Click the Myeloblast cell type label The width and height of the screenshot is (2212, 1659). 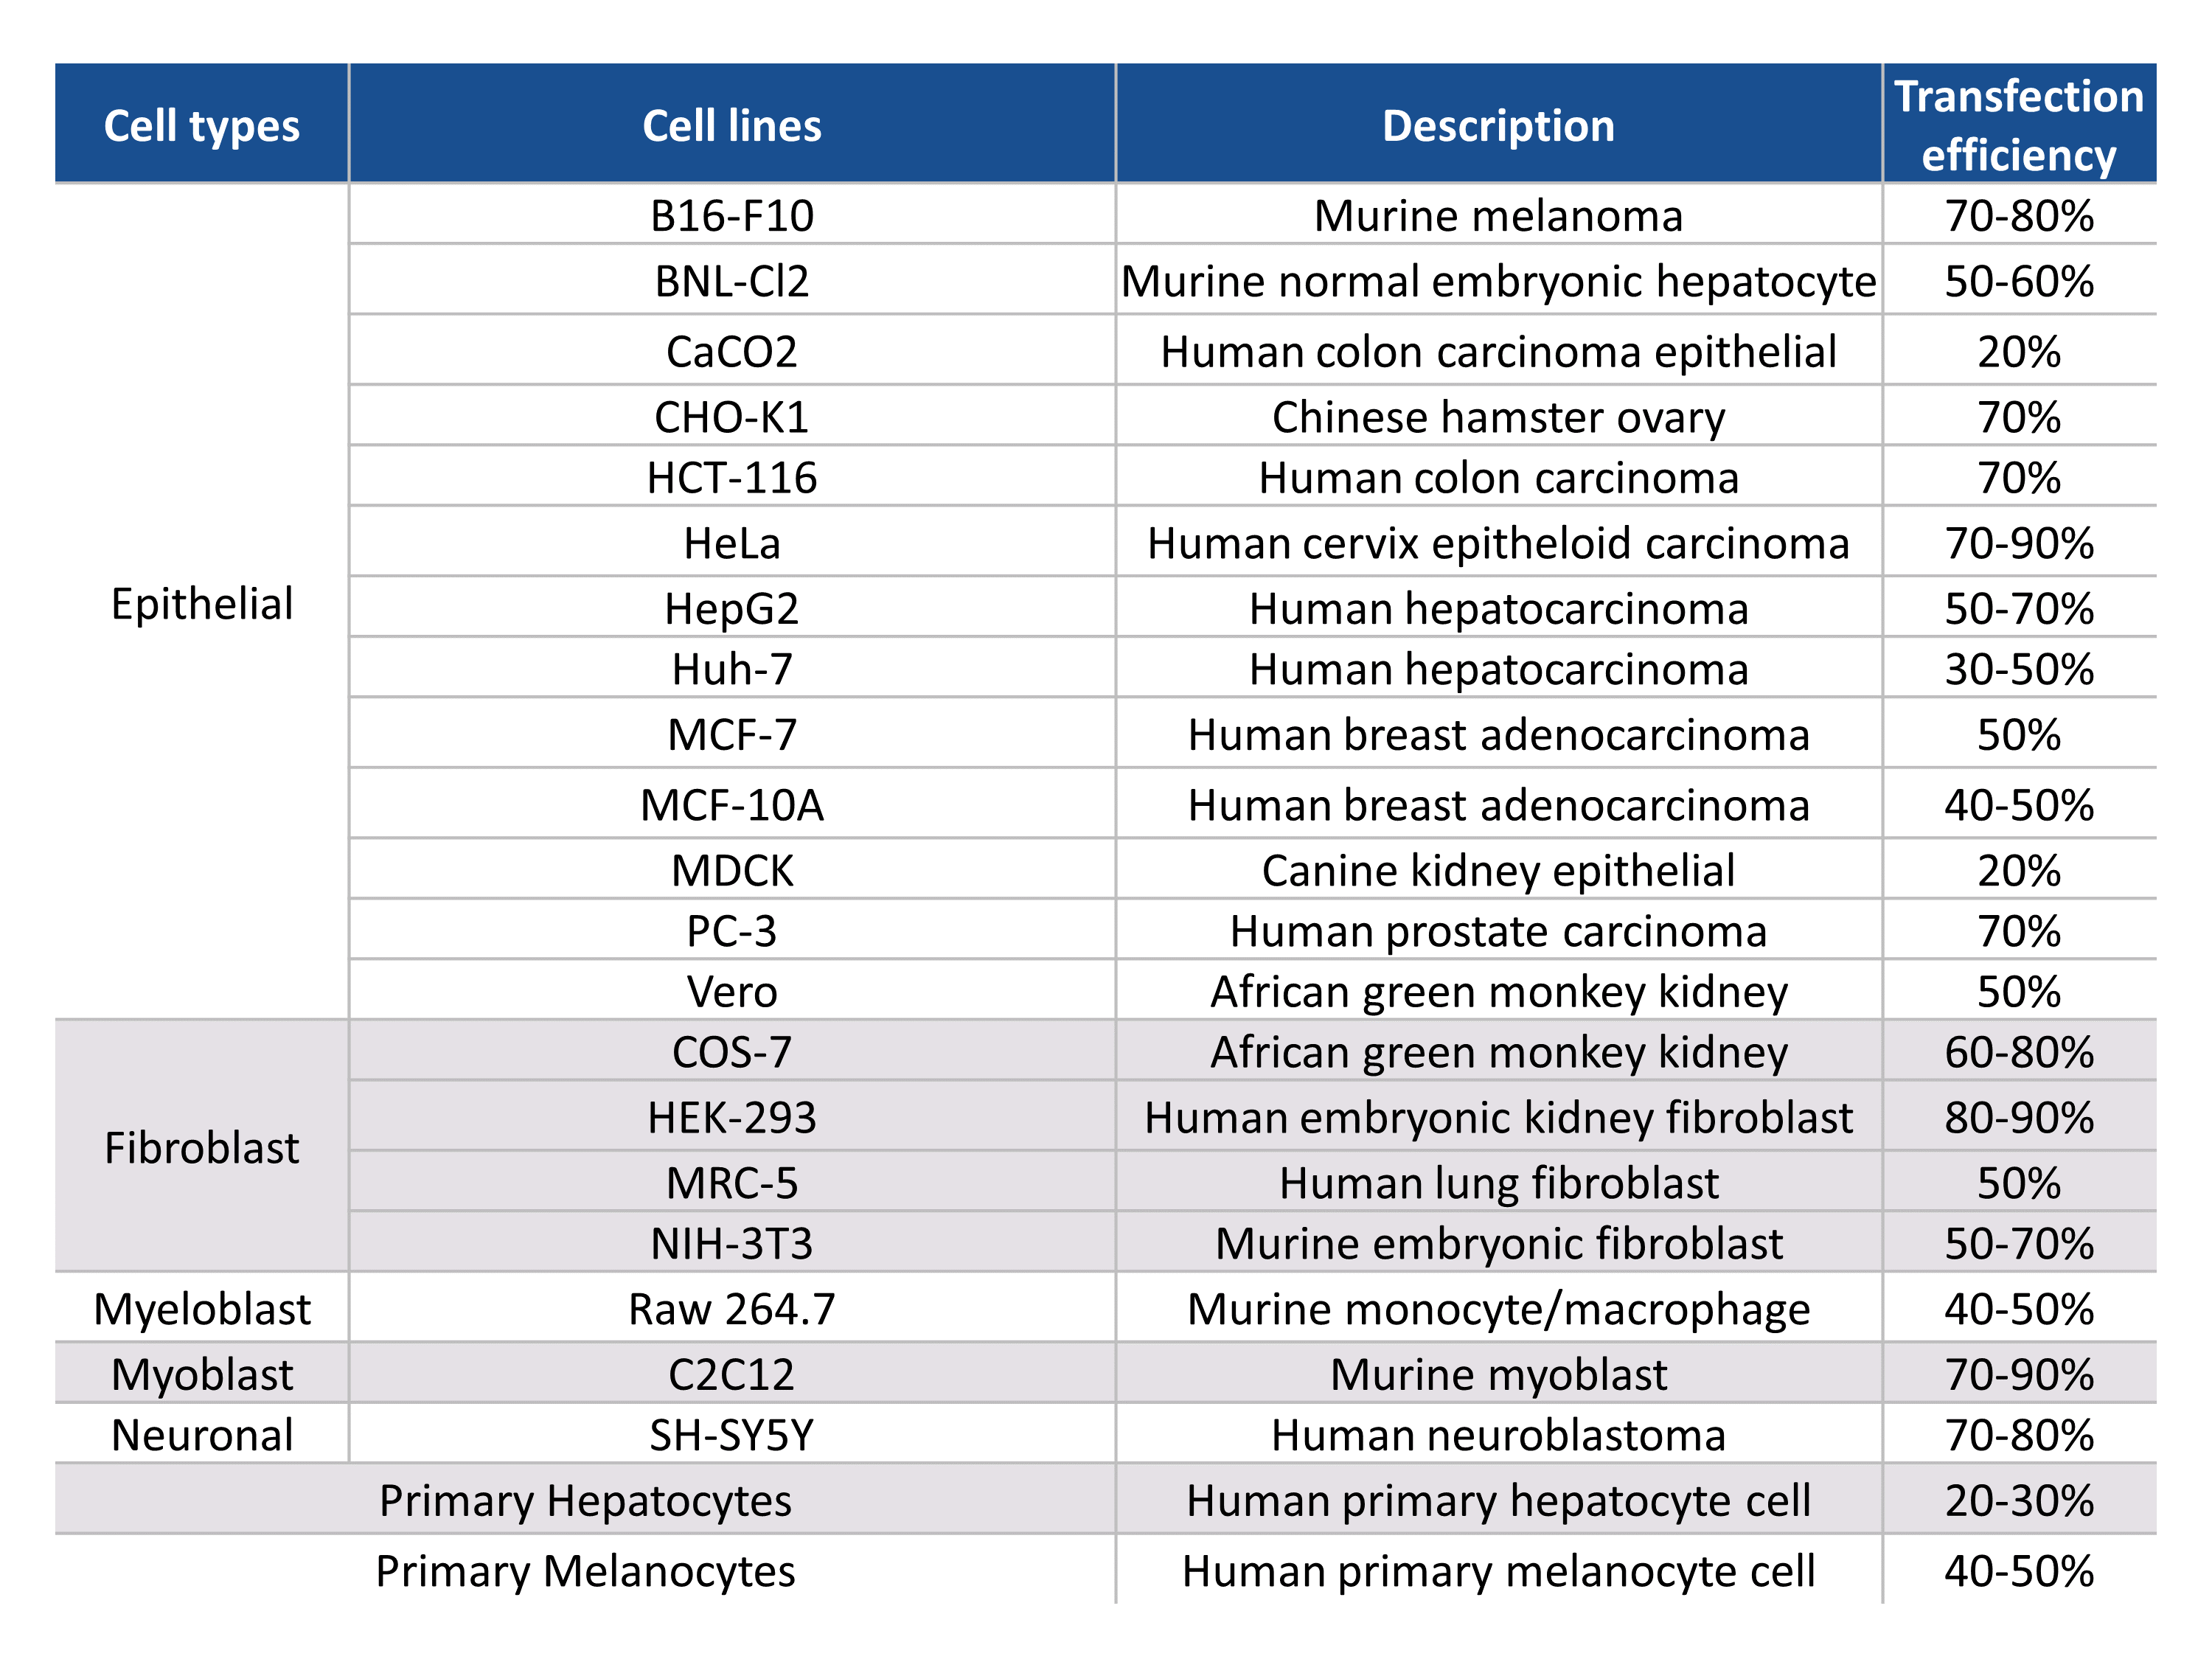[201, 1308]
